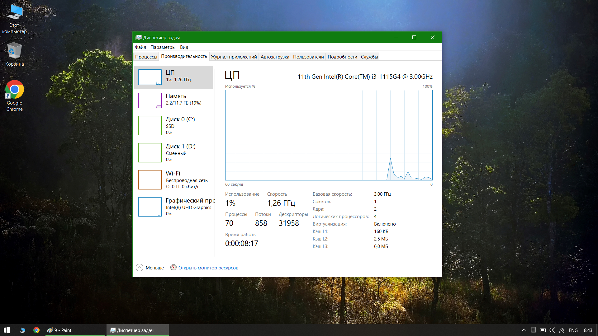This screenshot has height=336, width=598.
Task: Open the Вид menu
Action: [184, 47]
